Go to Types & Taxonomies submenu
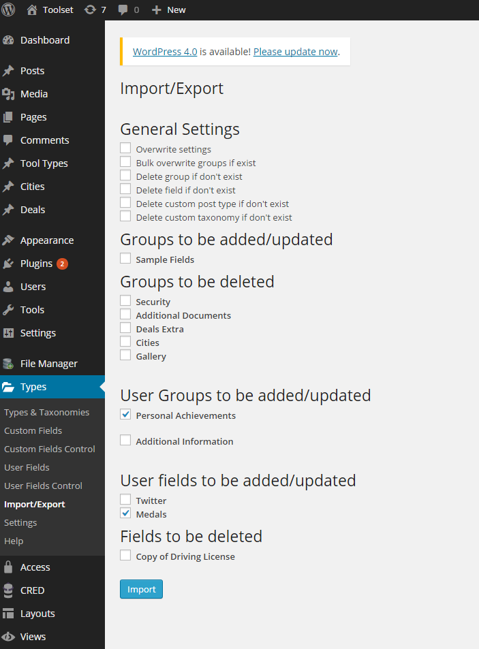The height and width of the screenshot is (649, 479). coord(47,412)
